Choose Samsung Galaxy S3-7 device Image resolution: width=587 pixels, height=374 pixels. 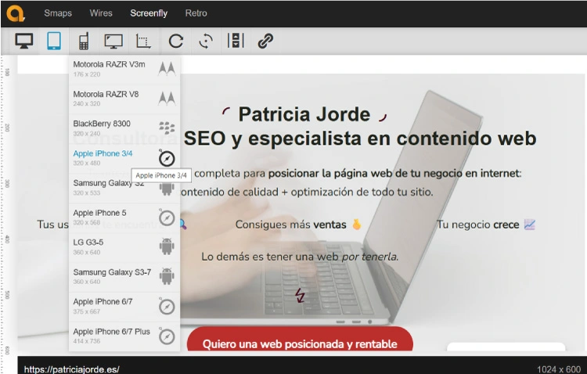pyautogui.click(x=124, y=277)
